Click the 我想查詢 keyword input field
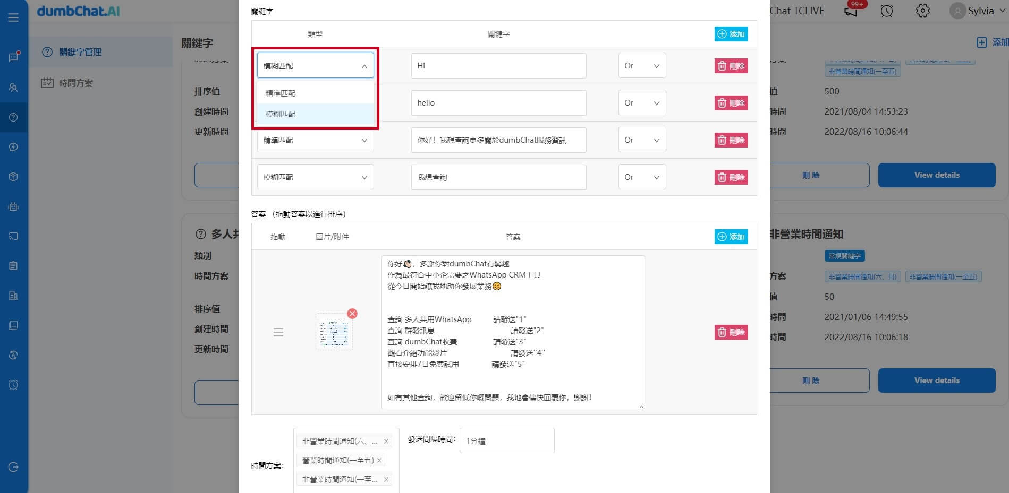 pos(498,177)
